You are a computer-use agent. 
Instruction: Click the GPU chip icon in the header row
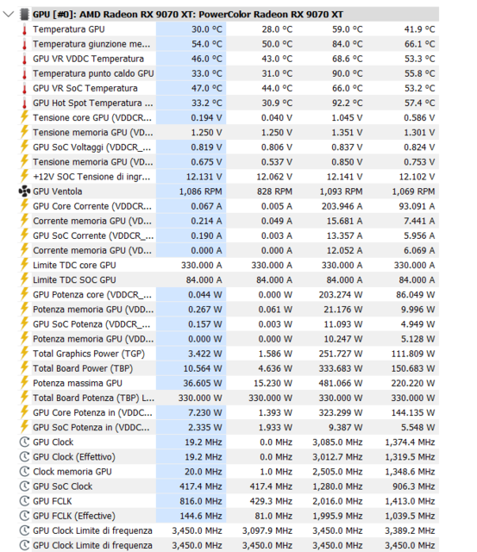pyautogui.click(x=24, y=15)
